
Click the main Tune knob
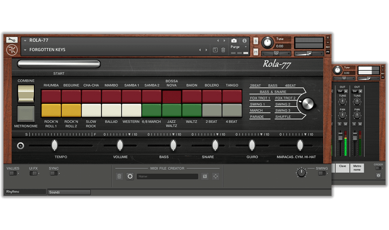coord(267,42)
